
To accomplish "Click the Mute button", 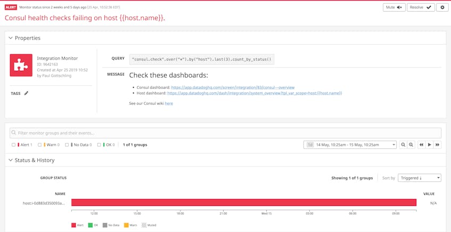I will tap(394, 7).
